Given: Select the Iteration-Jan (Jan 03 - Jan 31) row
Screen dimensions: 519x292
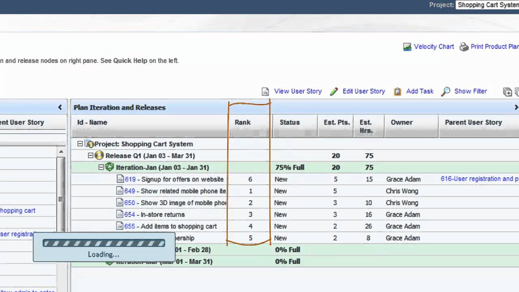Looking at the screenshot, I should click(x=295, y=167).
